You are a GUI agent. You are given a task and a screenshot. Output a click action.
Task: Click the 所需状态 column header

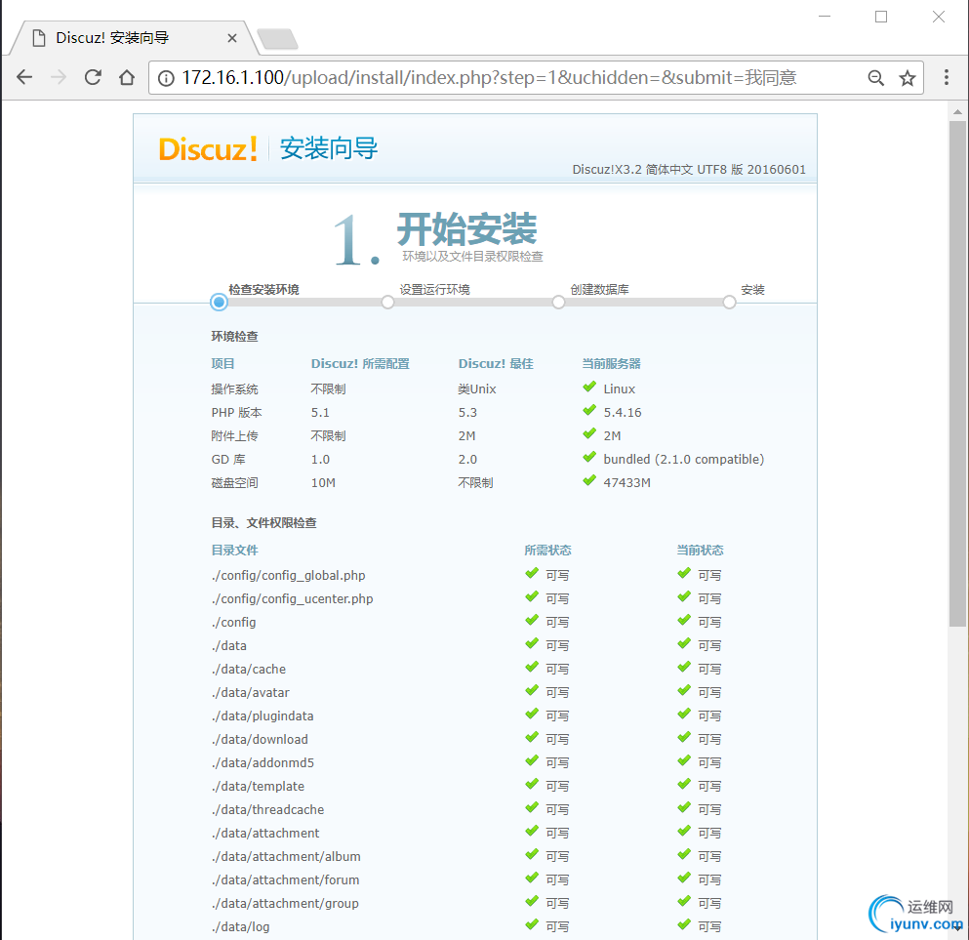[x=547, y=550]
